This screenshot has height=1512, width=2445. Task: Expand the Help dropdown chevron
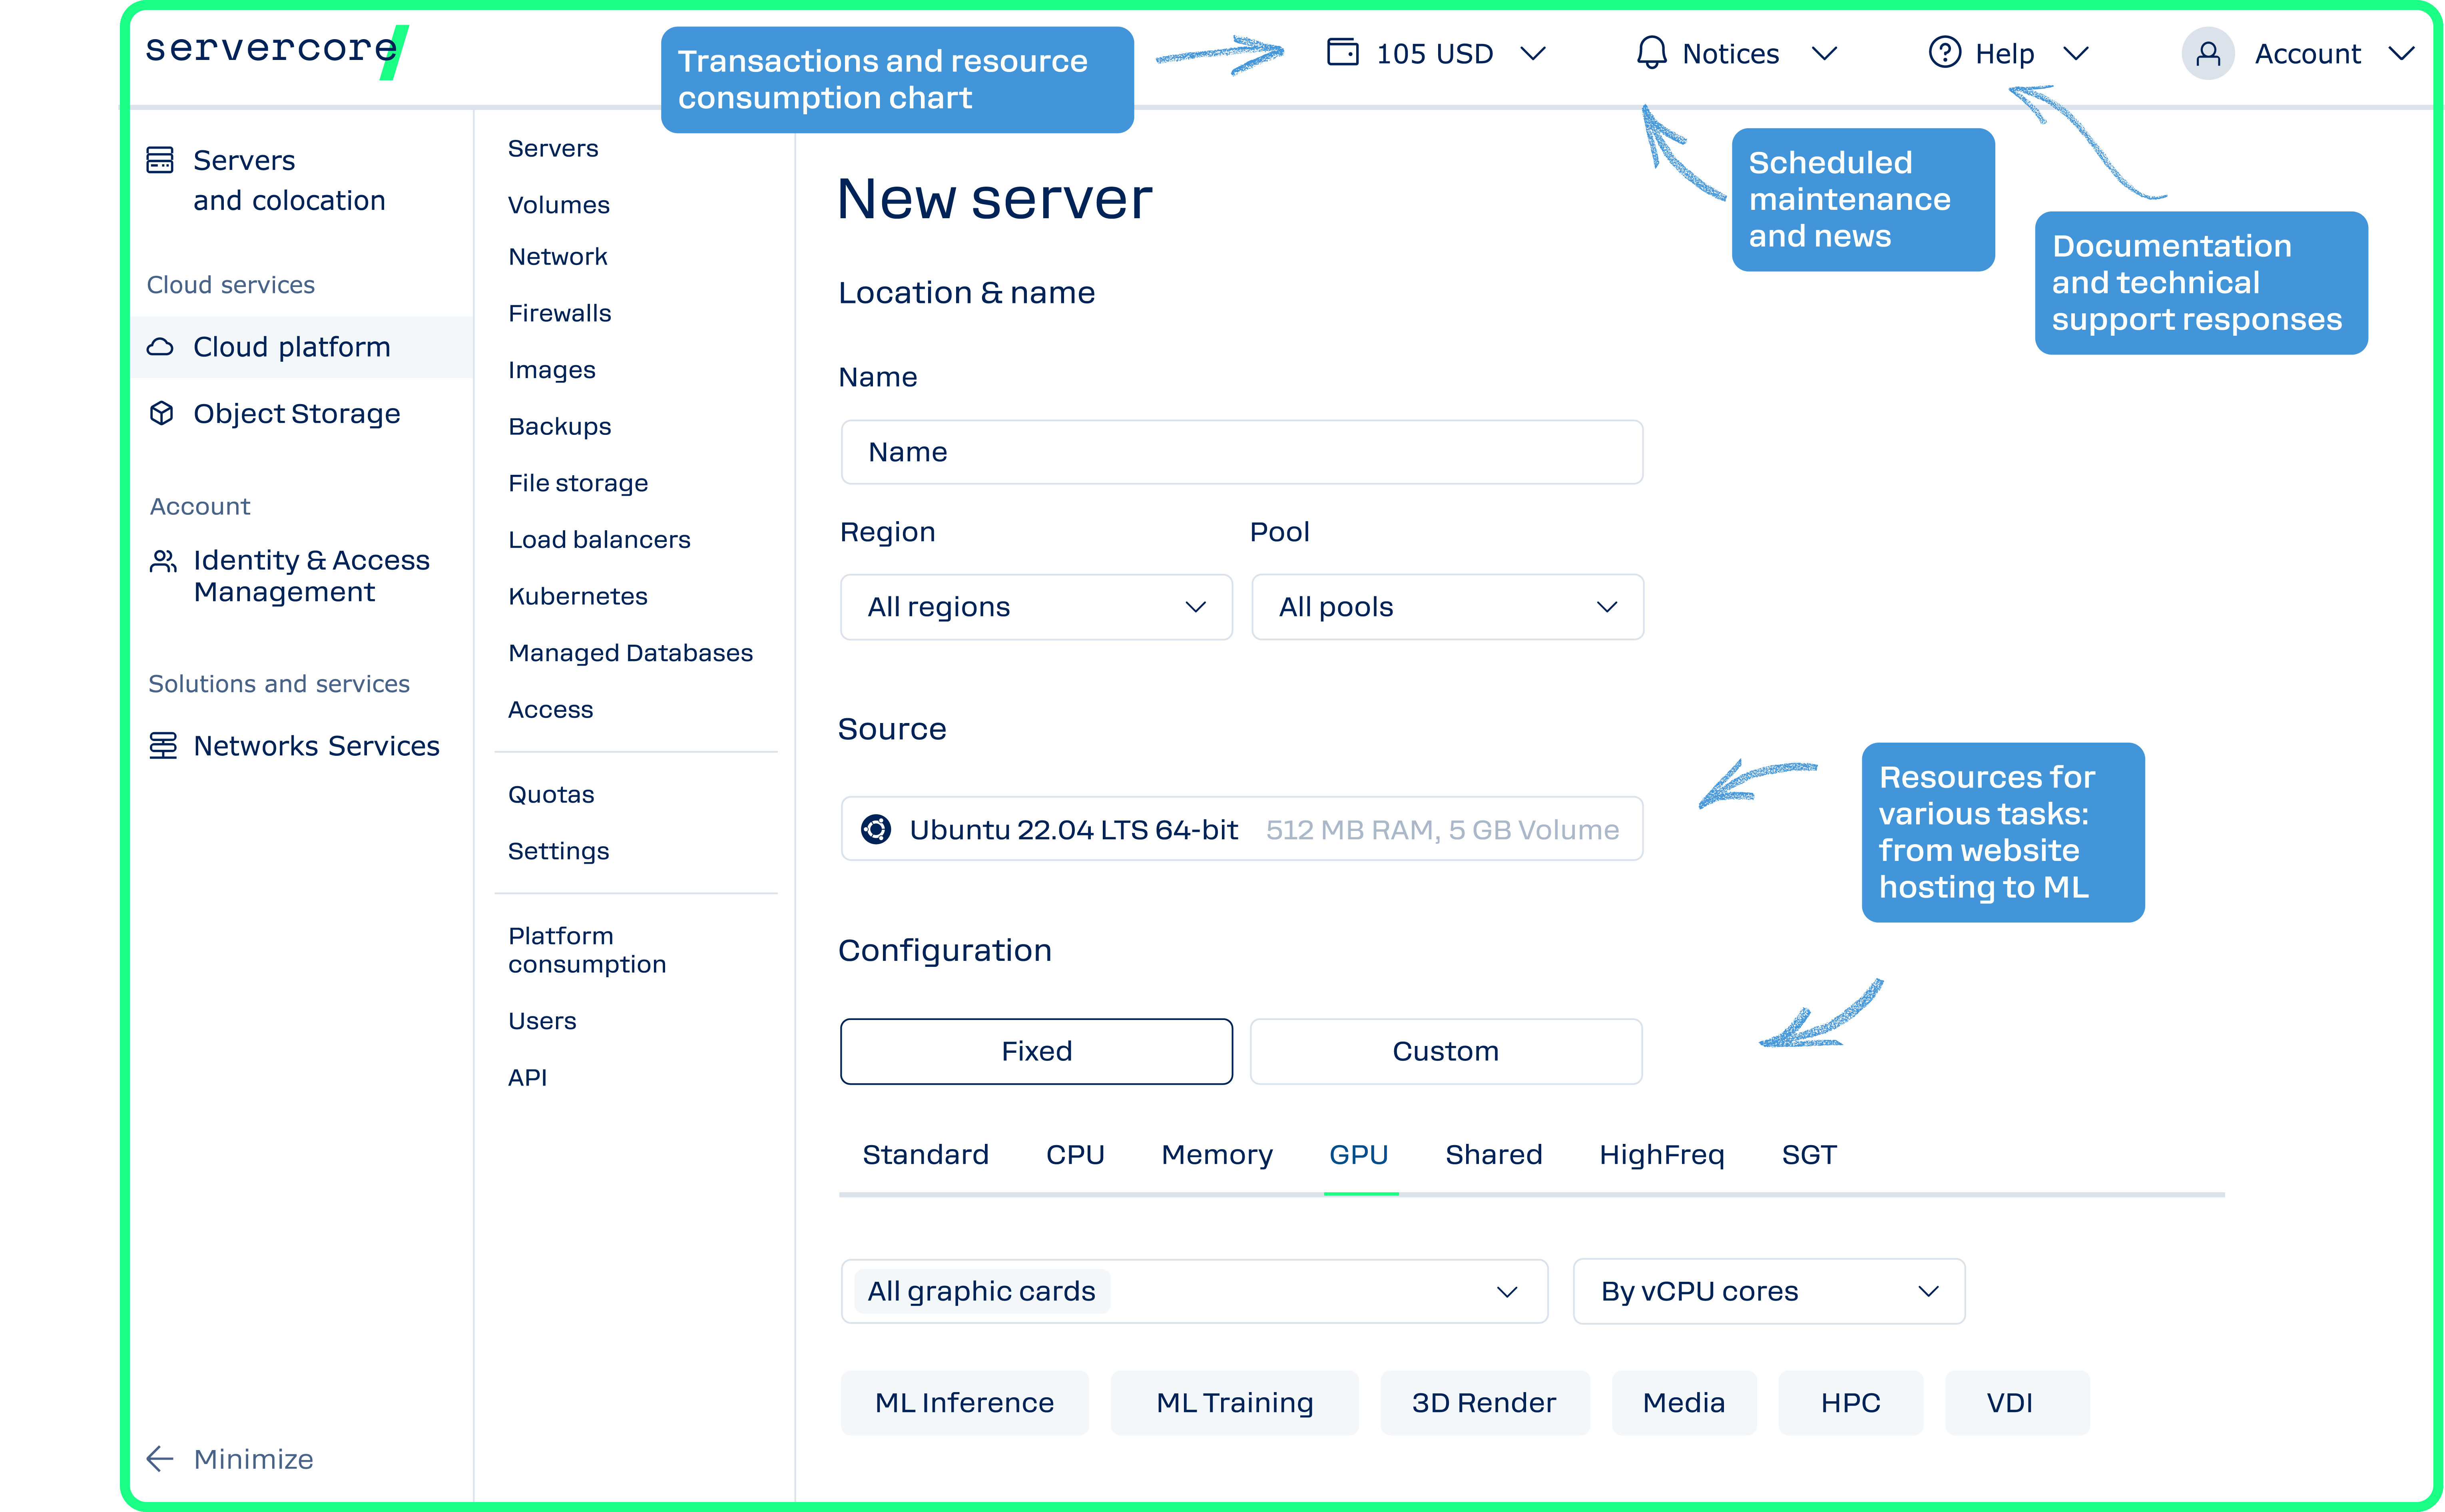(x=2077, y=53)
